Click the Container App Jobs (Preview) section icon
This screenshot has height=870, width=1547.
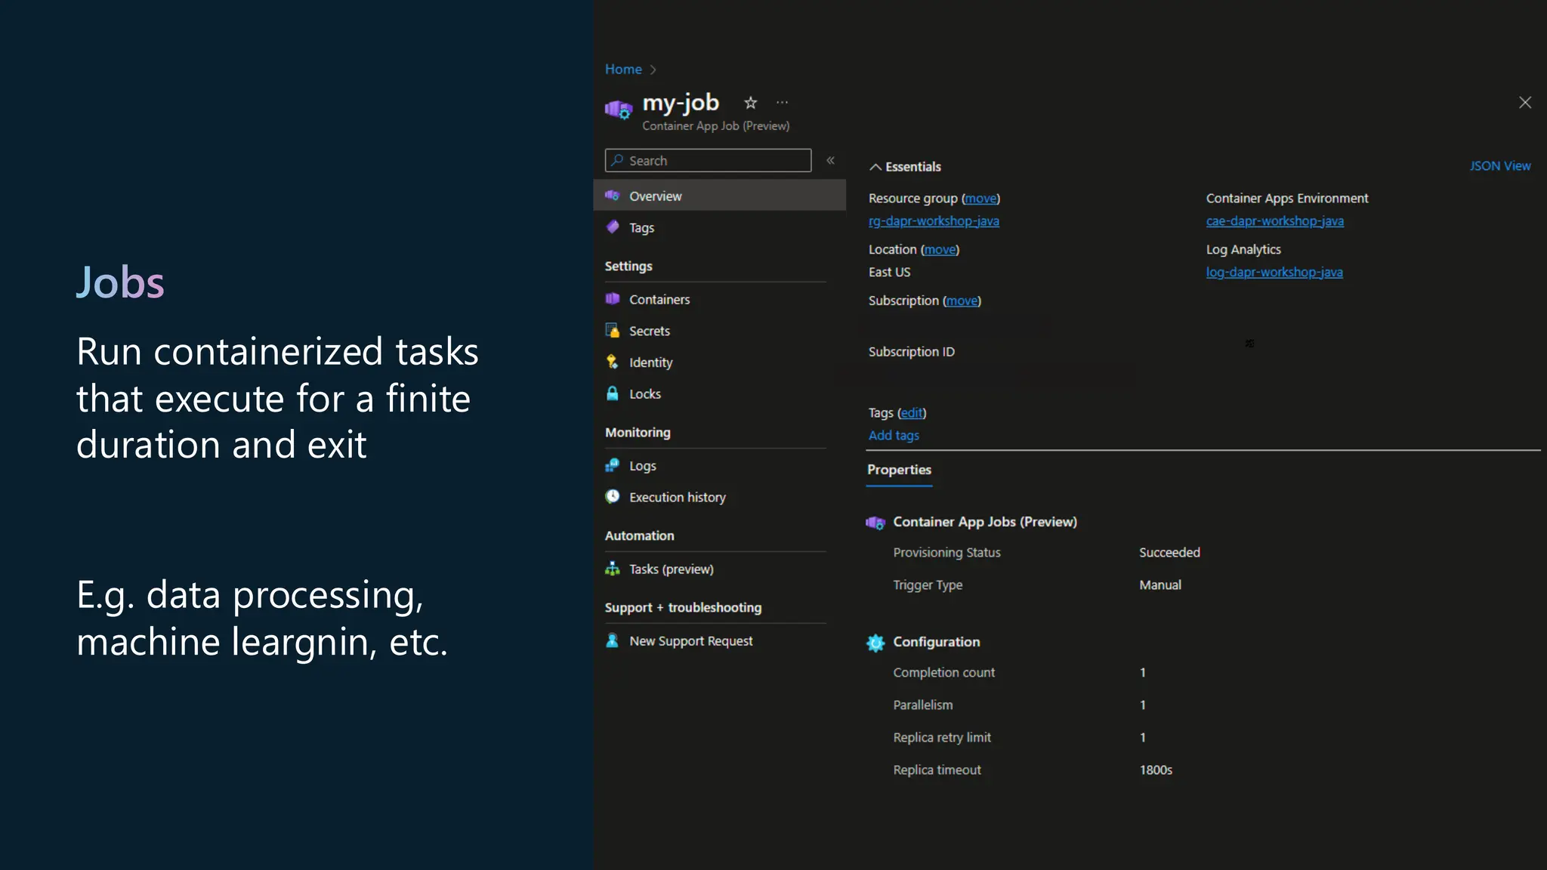point(875,523)
